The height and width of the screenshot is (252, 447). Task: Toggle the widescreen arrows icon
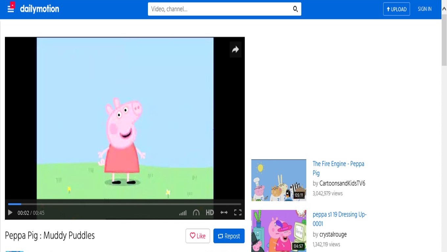(224, 213)
